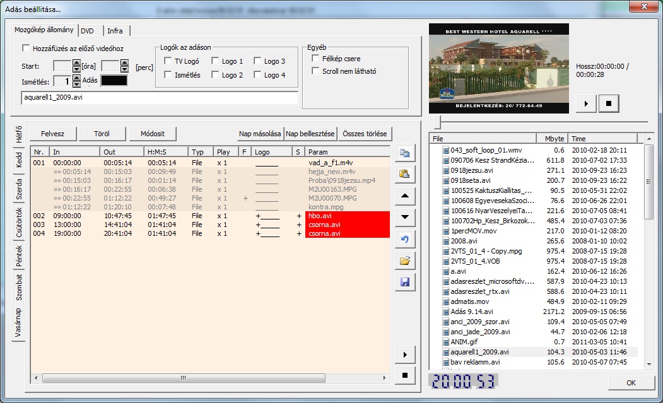Viewport: 663px width, 403px height.
Task: Save schedule with the floppy disk icon
Action: click(404, 282)
